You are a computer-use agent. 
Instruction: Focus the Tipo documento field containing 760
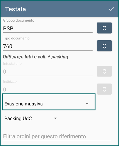(x=48, y=46)
